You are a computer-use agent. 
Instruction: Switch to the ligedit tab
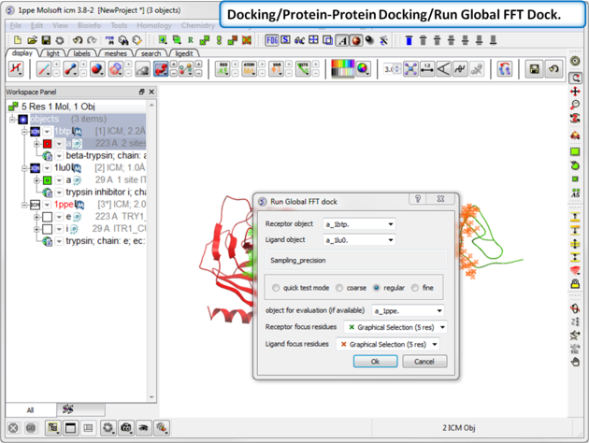pyautogui.click(x=184, y=53)
